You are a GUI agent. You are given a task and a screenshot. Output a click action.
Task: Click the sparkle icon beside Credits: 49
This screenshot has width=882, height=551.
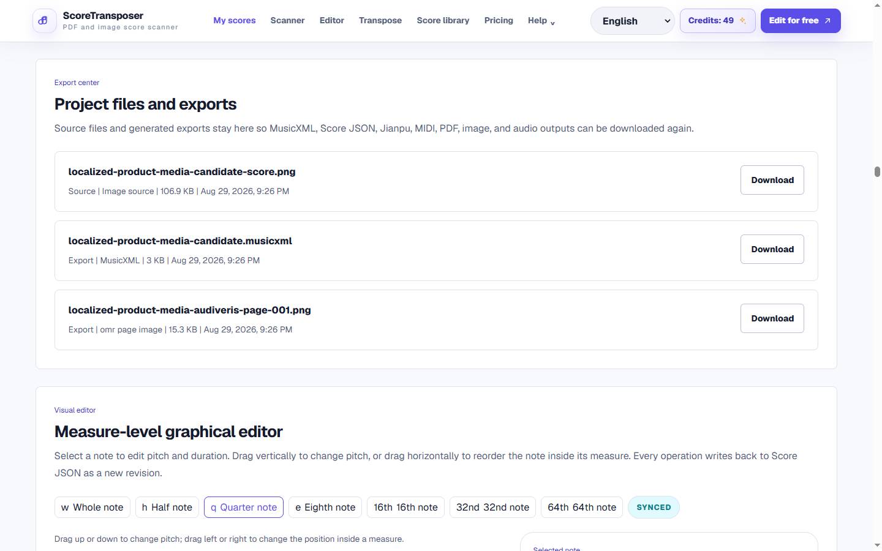tap(742, 21)
